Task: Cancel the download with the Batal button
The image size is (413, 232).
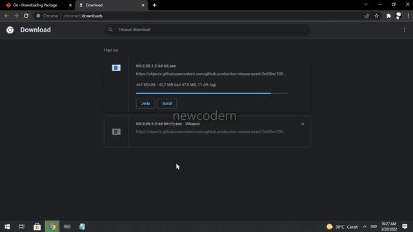Action: pos(167,104)
